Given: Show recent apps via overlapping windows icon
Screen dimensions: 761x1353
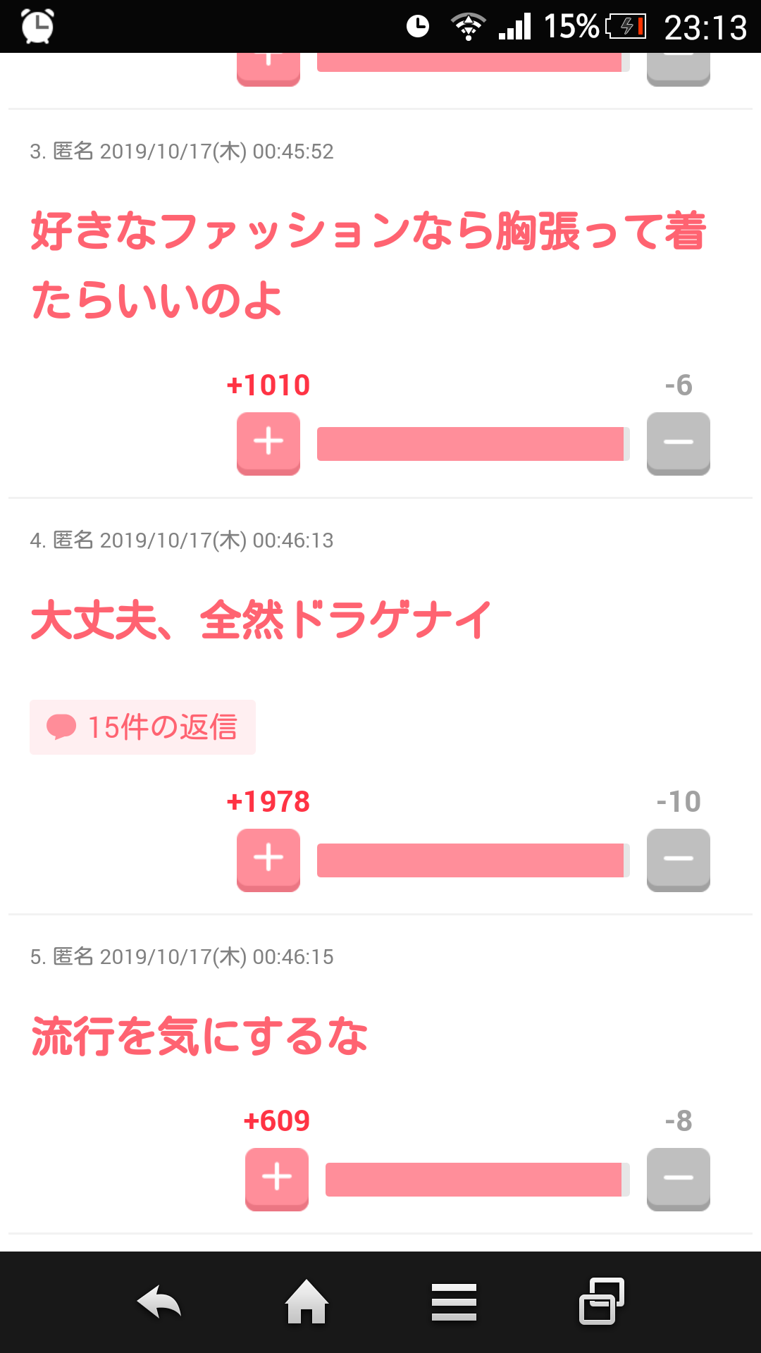Looking at the screenshot, I should (602, 1301).
